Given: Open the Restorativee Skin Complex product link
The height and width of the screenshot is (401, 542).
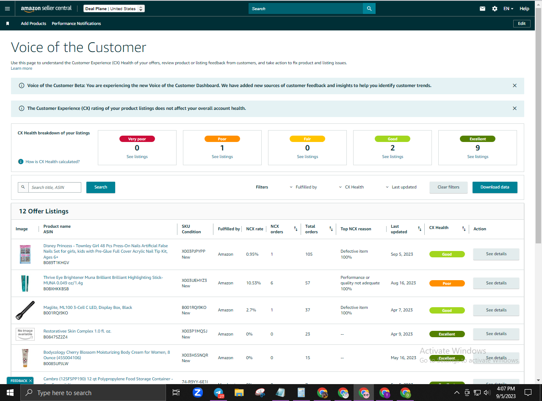Looking at the screenshot, I should (x=77, y=331).
